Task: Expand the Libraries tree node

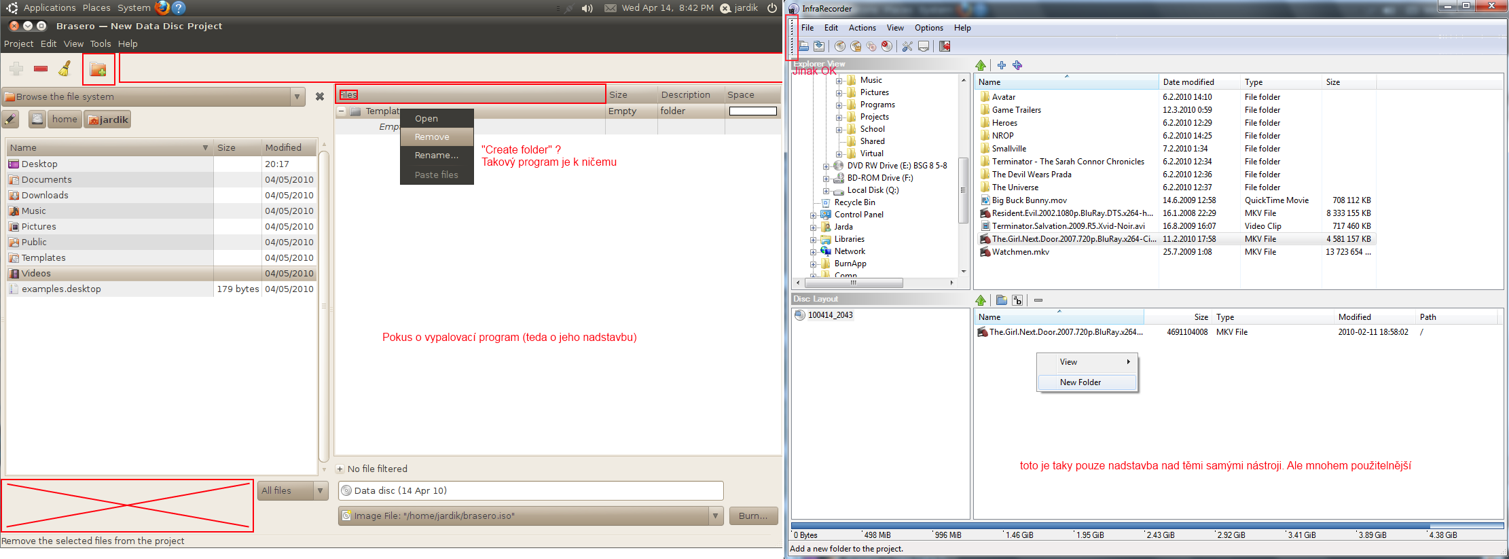Action: pyautogui.click(x=813, y=240)
